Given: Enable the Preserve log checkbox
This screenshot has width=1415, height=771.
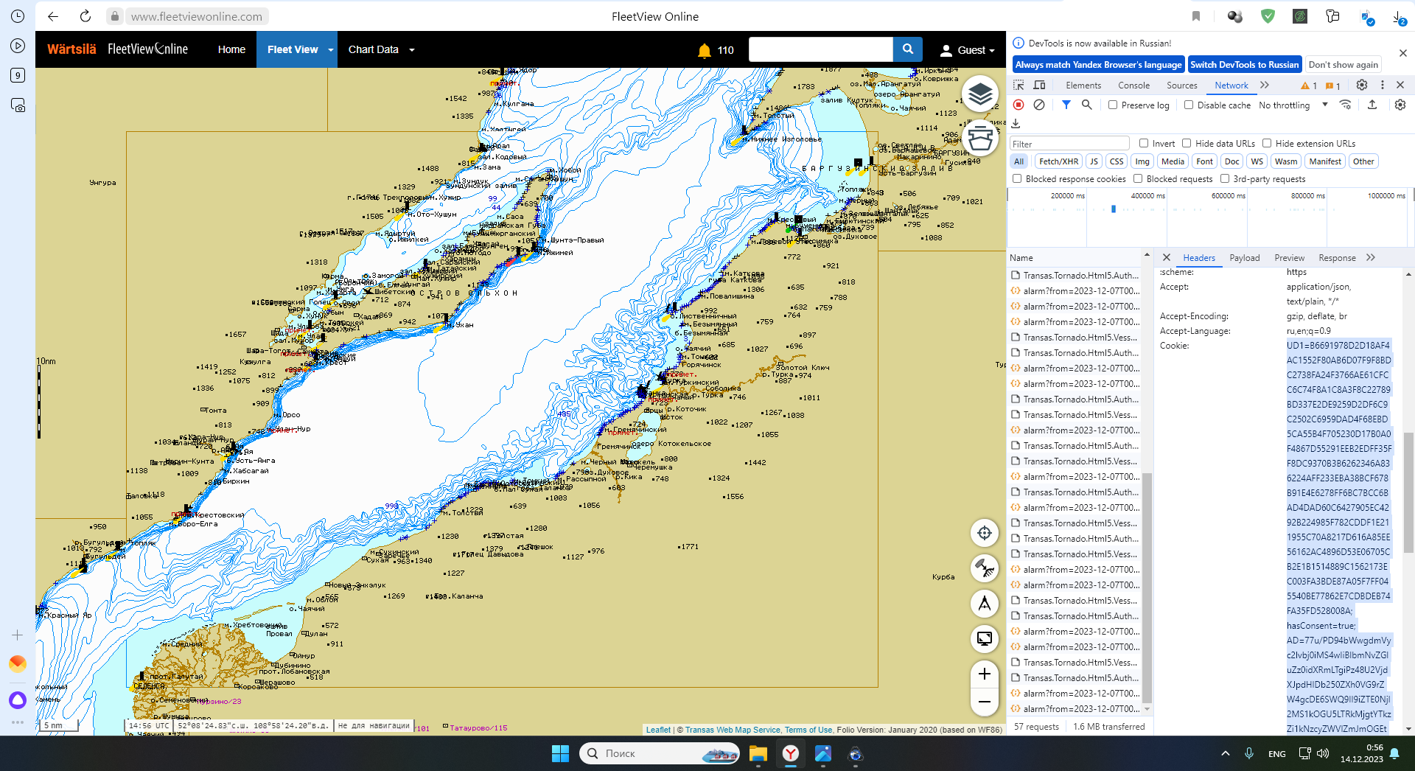Looking at the screenshot, I should (1113, 105).
